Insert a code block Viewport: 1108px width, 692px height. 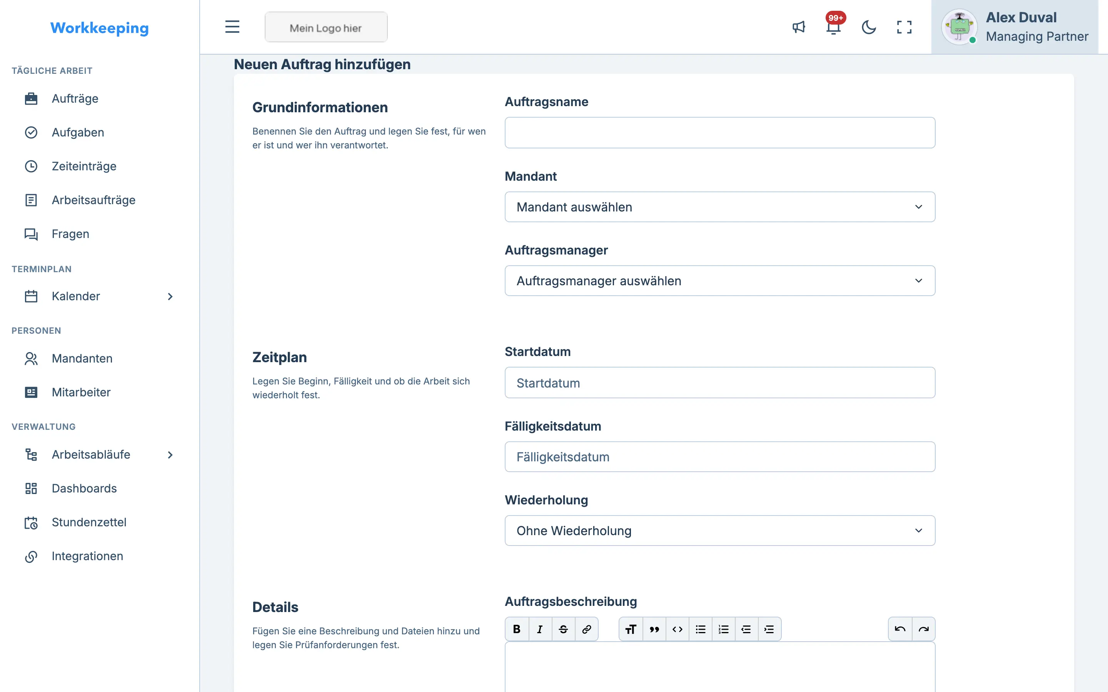pyautogui.click(x=677, y=629)
